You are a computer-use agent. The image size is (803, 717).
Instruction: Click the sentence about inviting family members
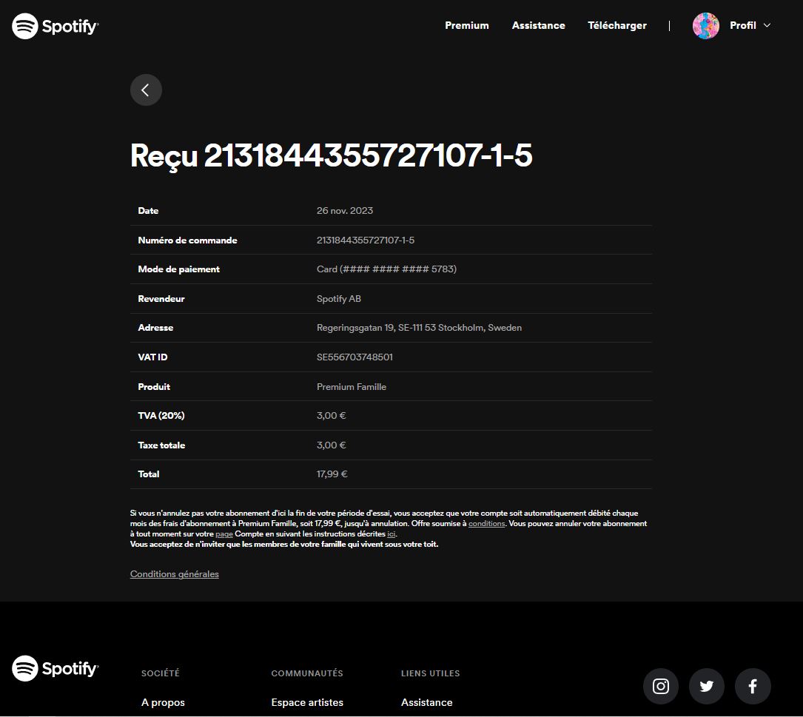[284, 544]
